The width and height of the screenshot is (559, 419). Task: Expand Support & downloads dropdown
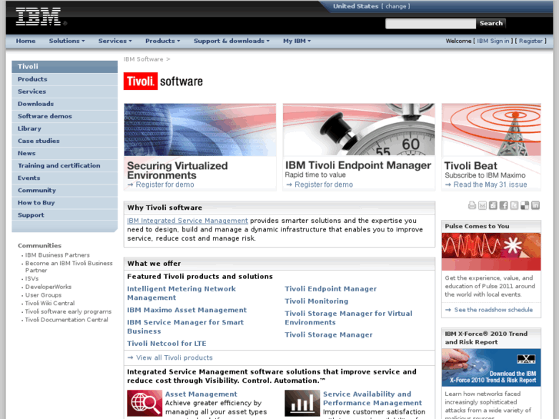pyautogui.click(x=231, y=41)
